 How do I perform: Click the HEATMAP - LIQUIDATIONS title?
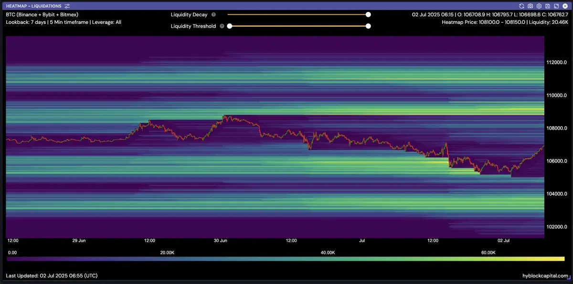pyautogui.click(x=34, y=6)
